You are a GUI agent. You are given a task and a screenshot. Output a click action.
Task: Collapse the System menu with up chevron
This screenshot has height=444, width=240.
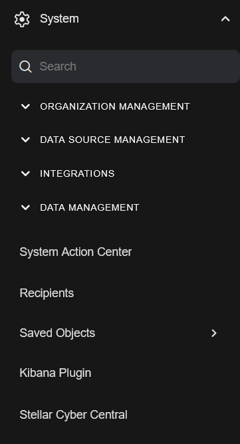point(225,19)
